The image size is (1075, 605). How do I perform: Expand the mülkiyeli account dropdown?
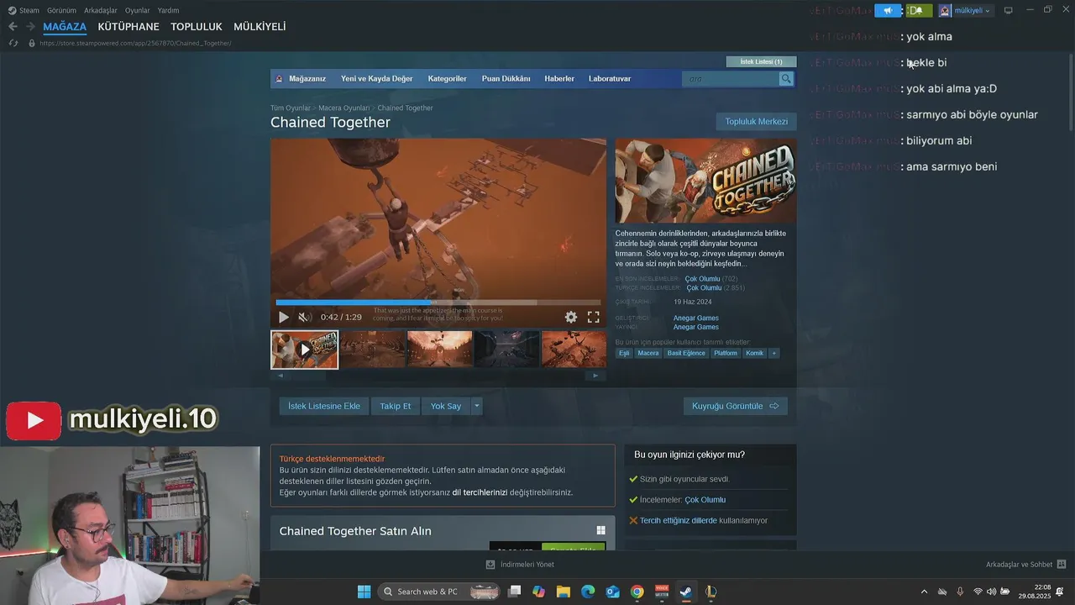pos(965,10)
